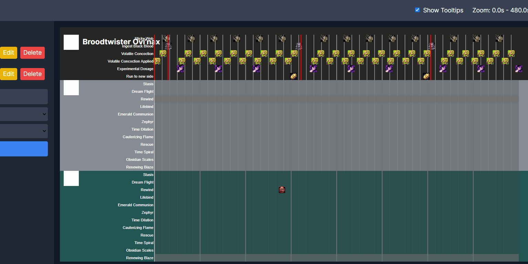Click the Volatile Concoction Applied row label

(130, 61)
